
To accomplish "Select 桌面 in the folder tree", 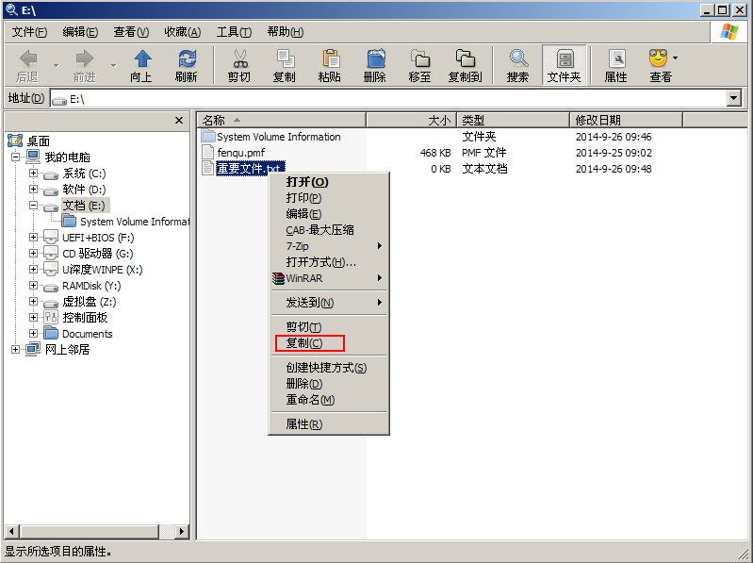I will (39, 141).
